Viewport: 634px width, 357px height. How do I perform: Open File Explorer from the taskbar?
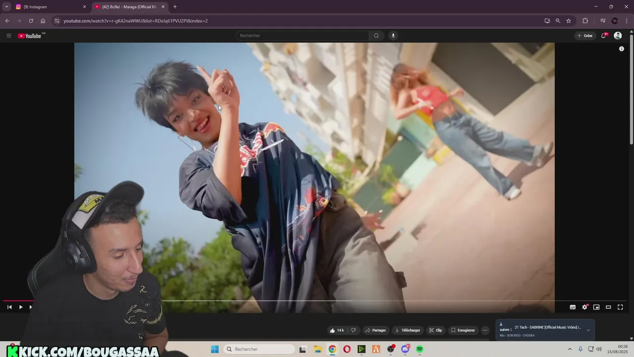(x=317, y=349)
